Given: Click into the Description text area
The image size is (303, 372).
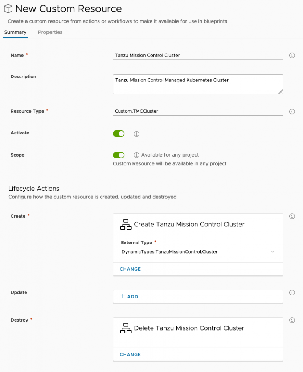Looking at the screenshot, I should 198,84.
